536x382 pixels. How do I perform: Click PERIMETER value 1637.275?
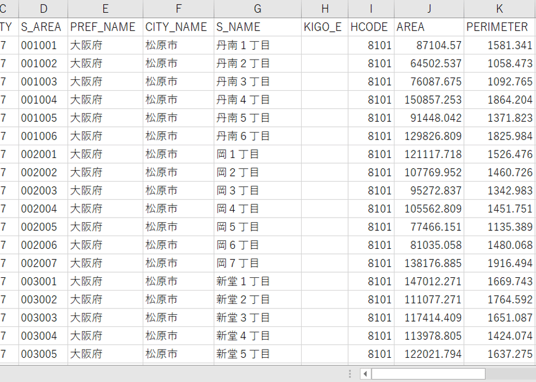coord(500,354)
